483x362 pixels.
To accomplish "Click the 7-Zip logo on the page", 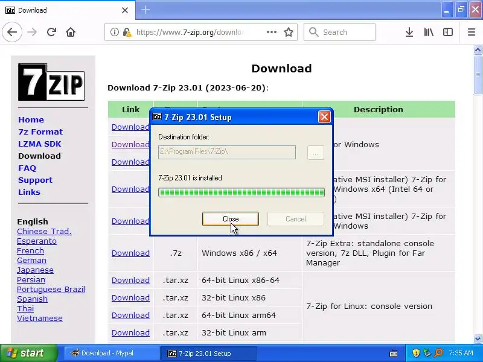I will click(x=51, y=82).
